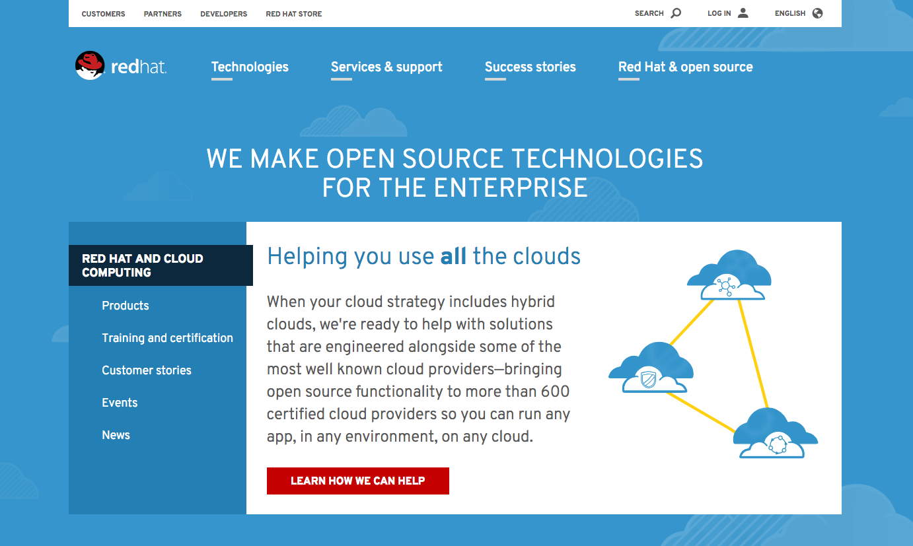Select Products in the sidebar

(x=126, y=306)
